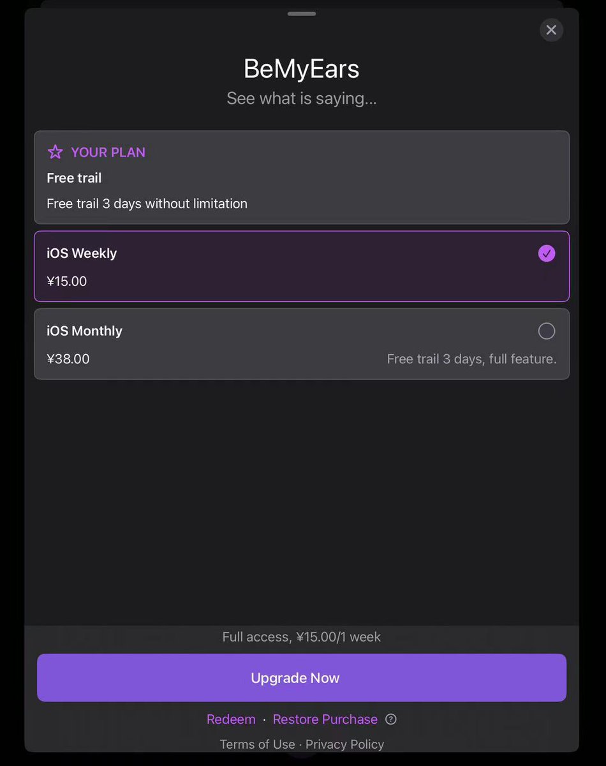Select the iOS Monthly radio button

coord(547,331)
